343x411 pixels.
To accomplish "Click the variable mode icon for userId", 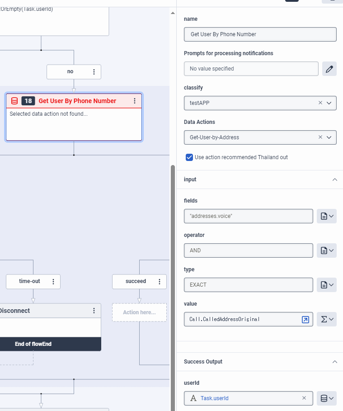I will click(327, 398).
